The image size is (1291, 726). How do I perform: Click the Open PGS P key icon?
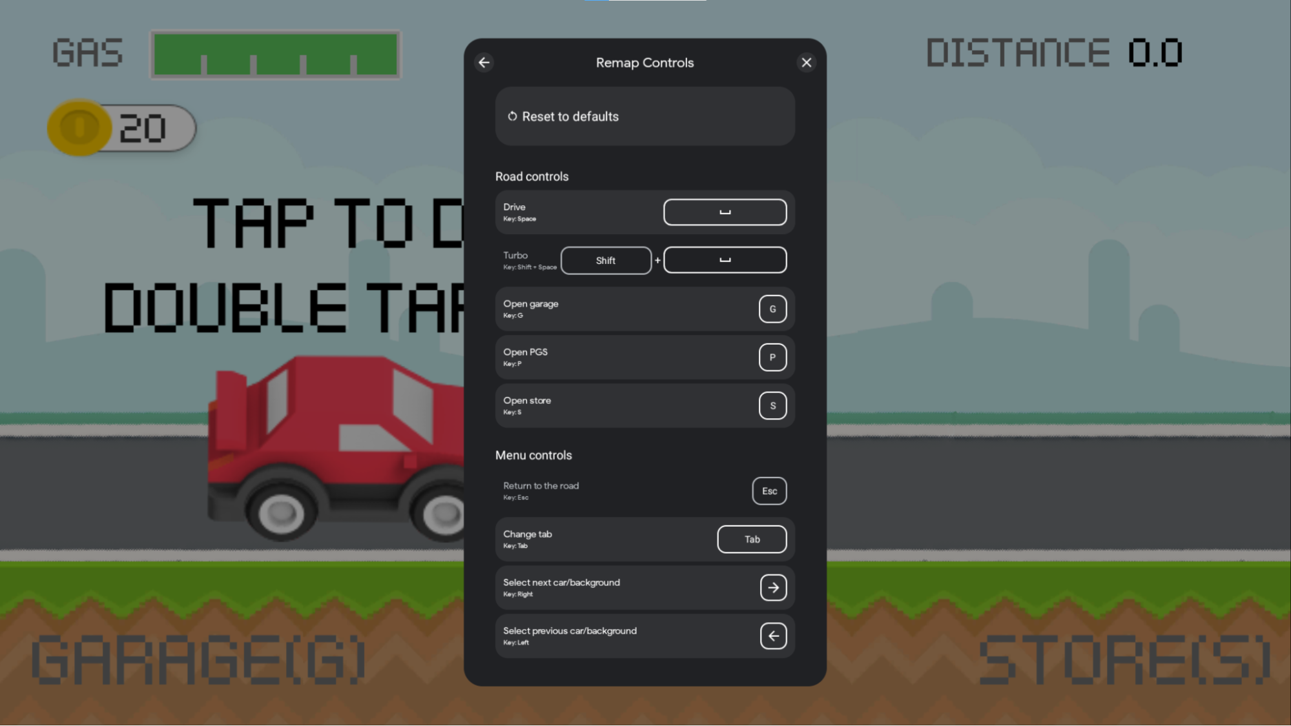771,358
